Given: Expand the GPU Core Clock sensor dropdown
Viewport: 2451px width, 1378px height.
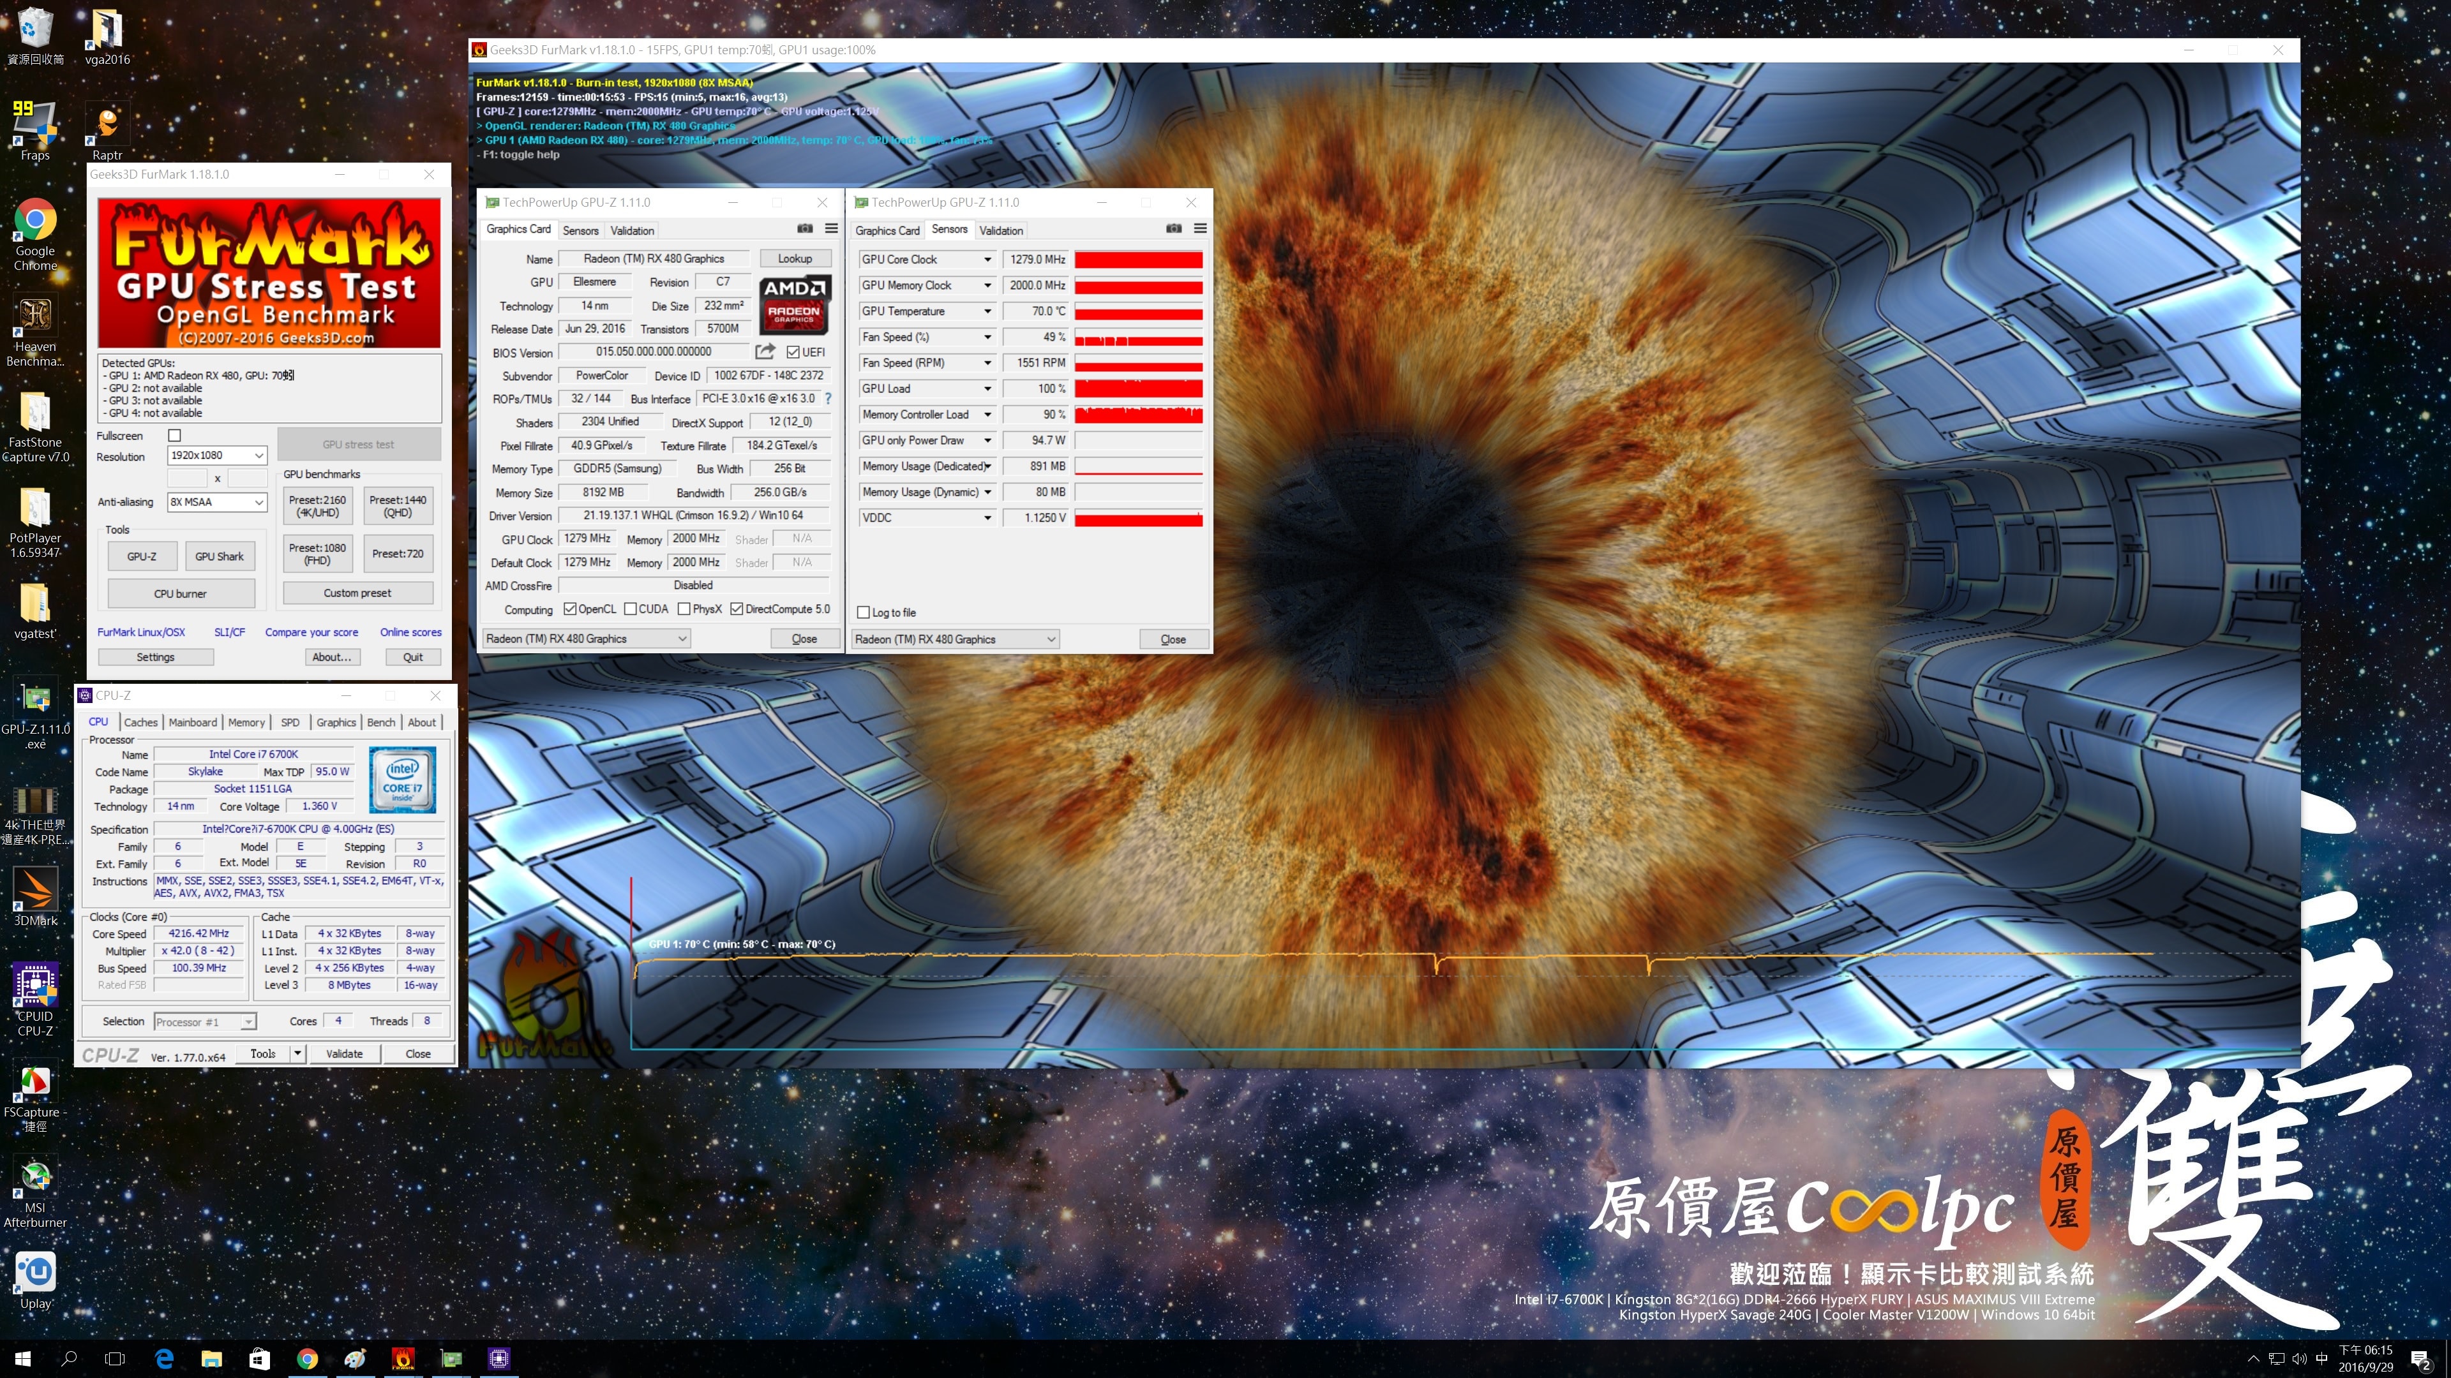Looking at the screenshot, I should [x=987, y=260].
